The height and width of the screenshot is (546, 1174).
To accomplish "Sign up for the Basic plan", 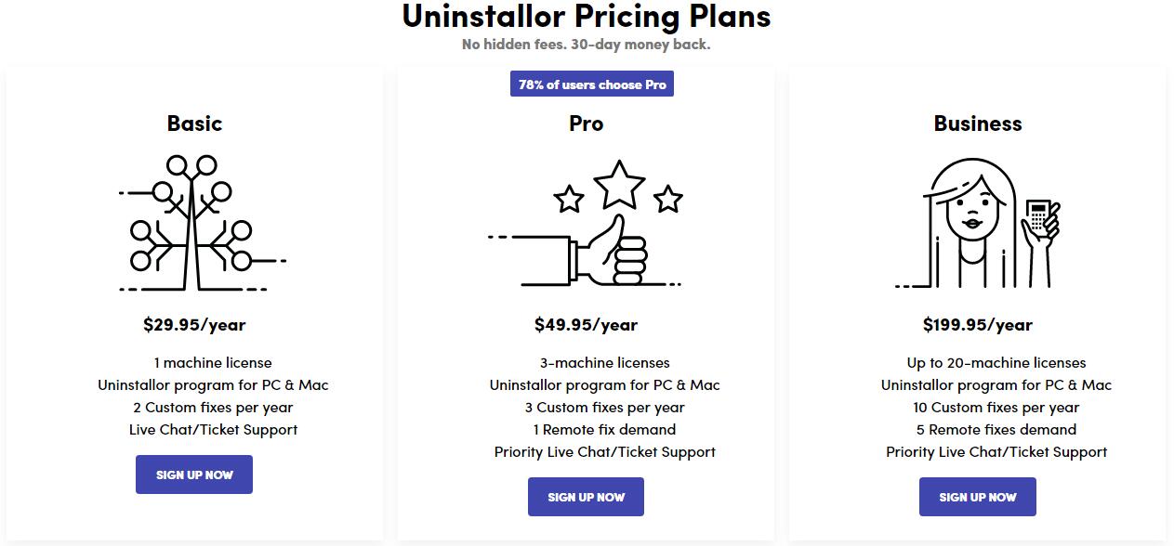I will tap(194, 474).
